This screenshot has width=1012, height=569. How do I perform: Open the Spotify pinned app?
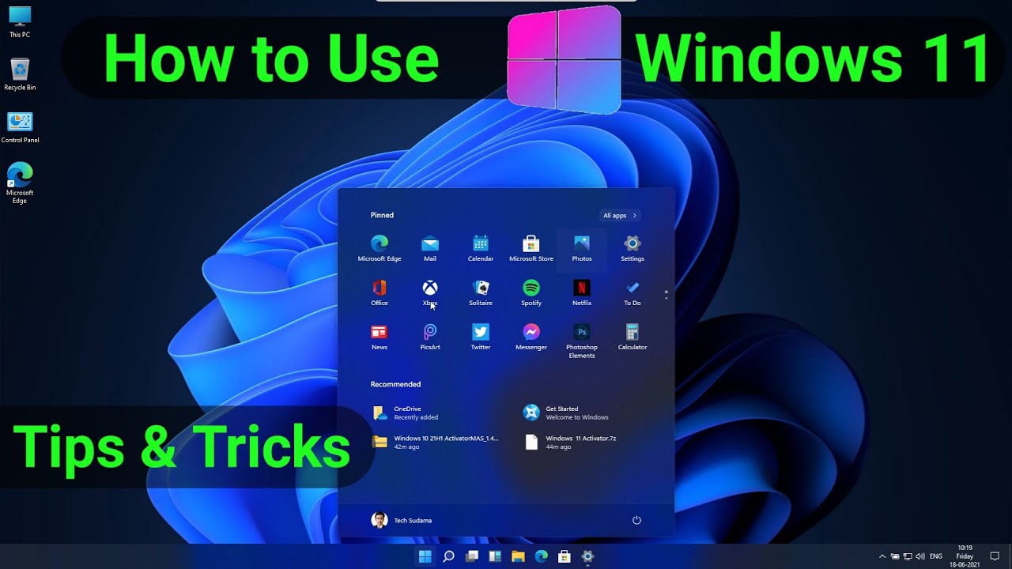click(x=531, y=292)
